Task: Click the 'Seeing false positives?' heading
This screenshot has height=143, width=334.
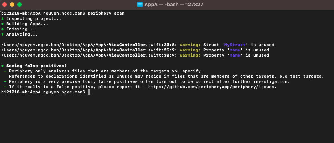Action: (x=36, y=66)
